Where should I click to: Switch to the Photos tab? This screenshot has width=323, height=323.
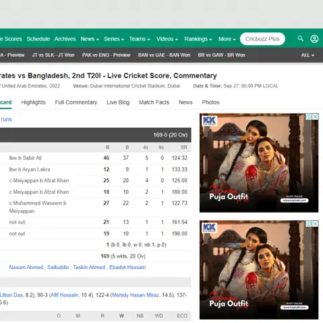click(211, 102)
